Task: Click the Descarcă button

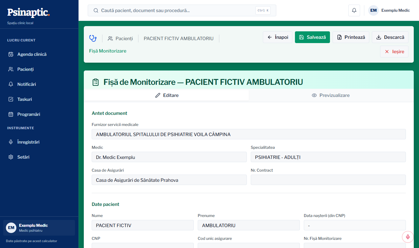Action: point(390,37)
